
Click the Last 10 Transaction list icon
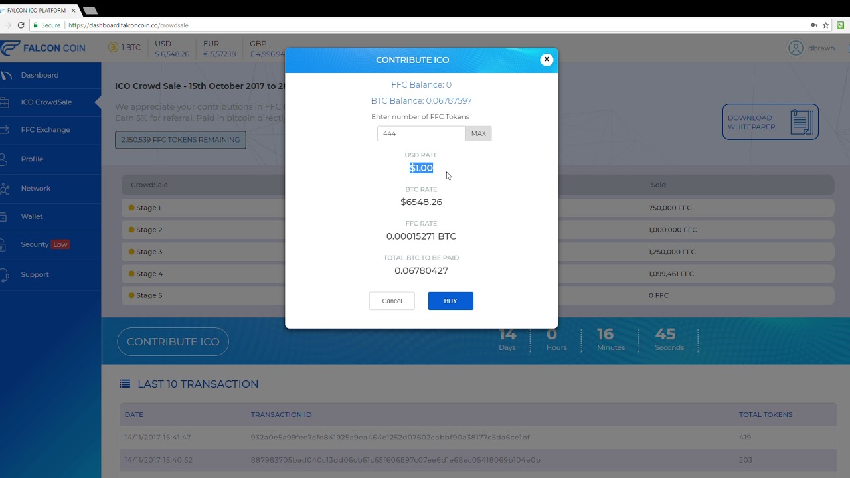(125, 384)
